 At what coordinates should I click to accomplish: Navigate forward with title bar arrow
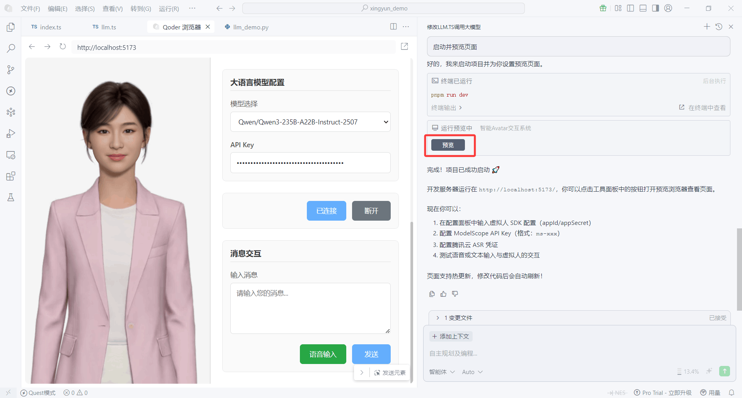click(232, 9)
